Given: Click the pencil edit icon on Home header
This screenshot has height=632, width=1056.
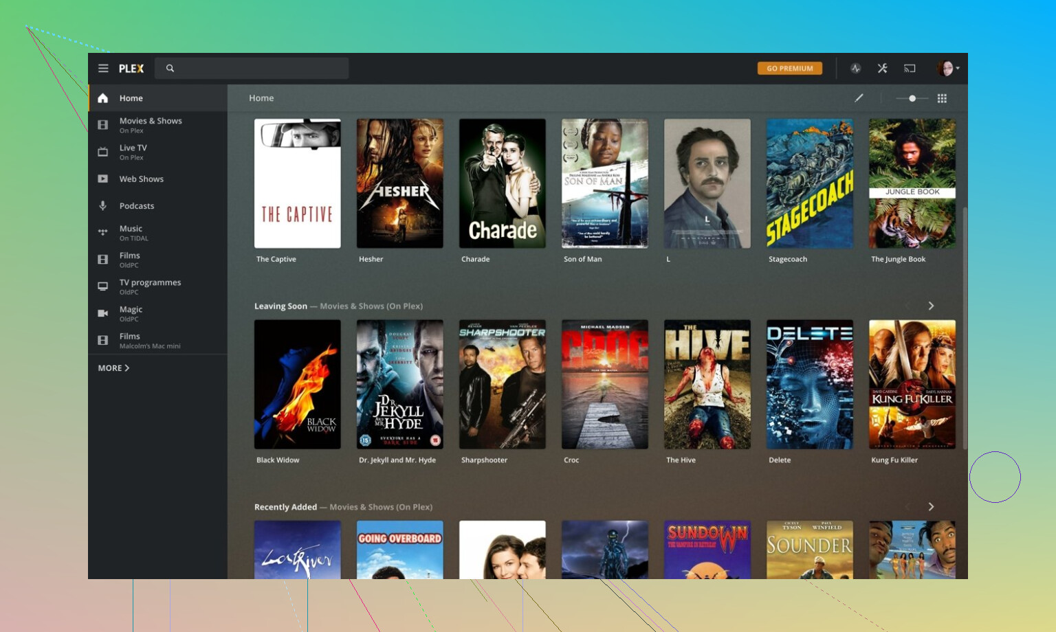Looking at the screenshot, I should 859,98.
